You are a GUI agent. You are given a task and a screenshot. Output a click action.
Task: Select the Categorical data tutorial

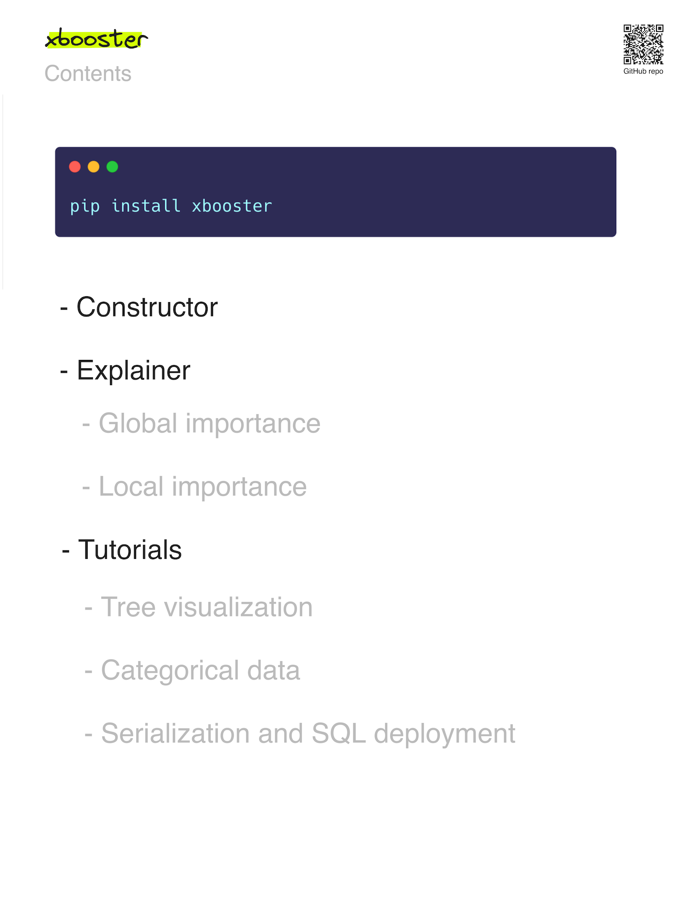tap(200, 670)
